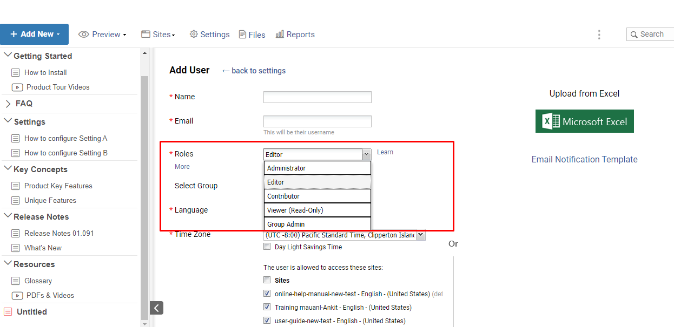Click the Search box
This screenshot has height=327, width=674.
coord(650,34)
